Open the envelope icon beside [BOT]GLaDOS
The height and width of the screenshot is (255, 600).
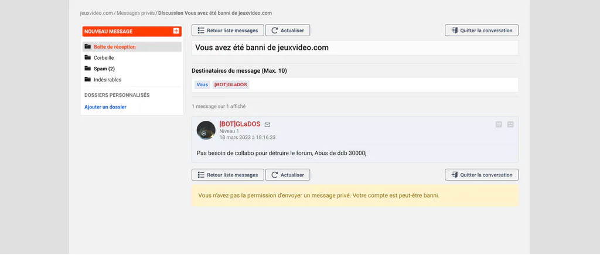point(267,124)
